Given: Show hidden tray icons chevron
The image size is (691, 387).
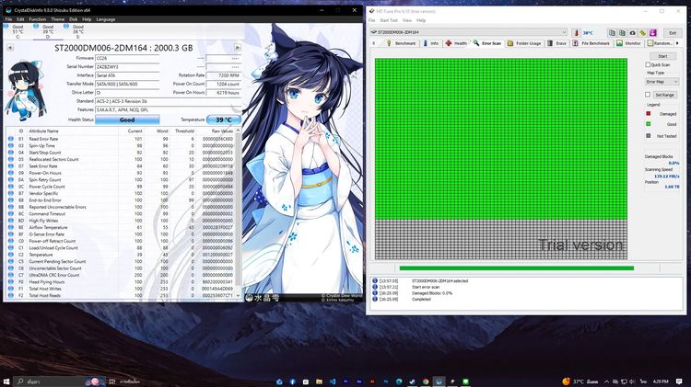Looking at the screenshot, I should pos(606,381).
